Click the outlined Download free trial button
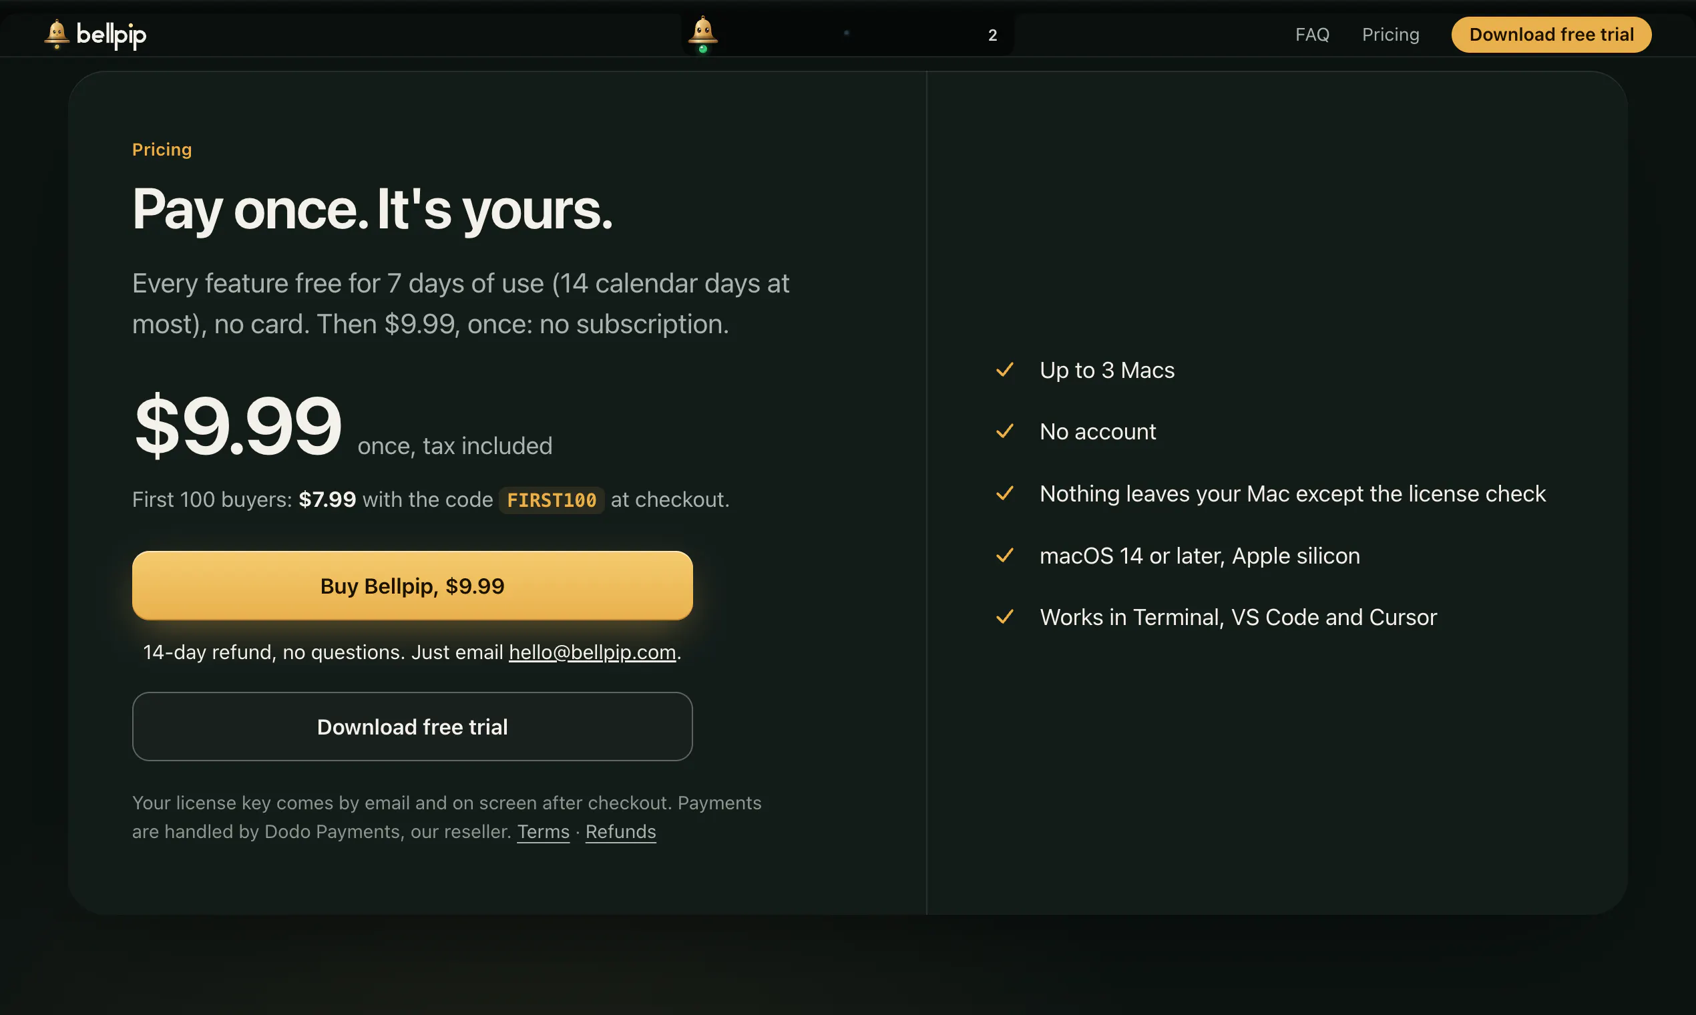This screenshot has width=1696, height=1015. click(413, 727)
